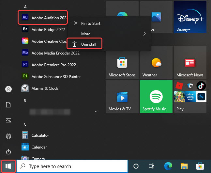Open the Movies & TV tile

122,97
